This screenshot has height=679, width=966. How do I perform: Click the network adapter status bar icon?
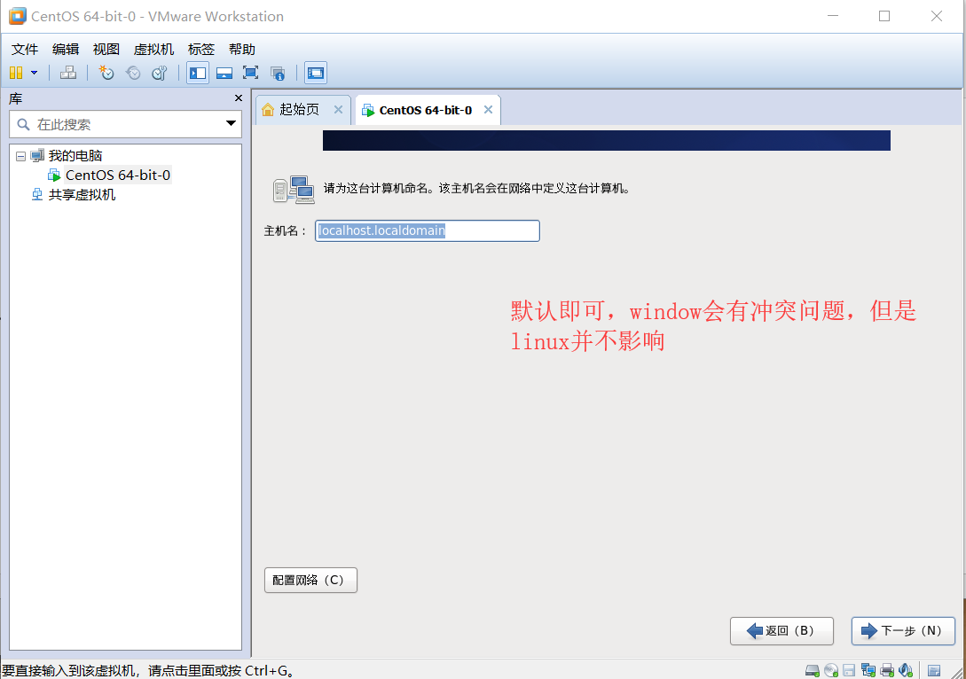[x=868, y=670]
